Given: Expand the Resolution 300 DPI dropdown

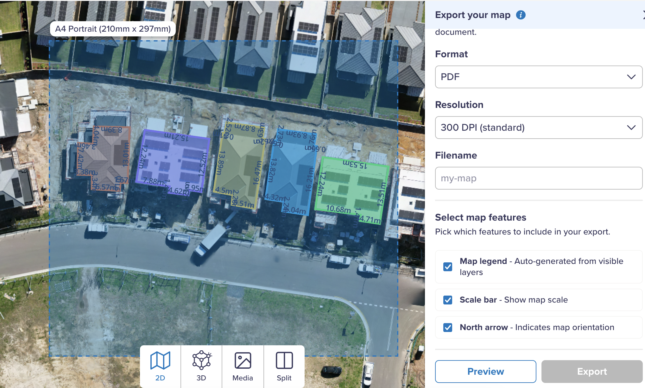Looking at the screenshot, I should (x=538, y=128).
